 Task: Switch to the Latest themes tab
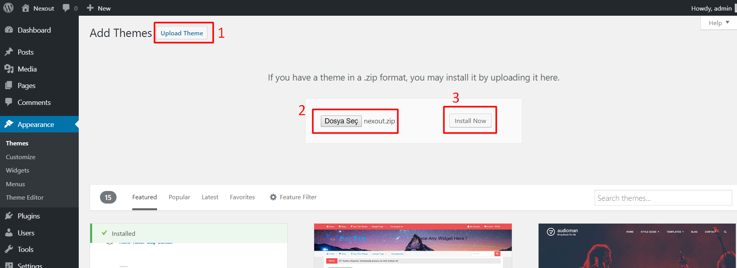(x=210, y=197)
